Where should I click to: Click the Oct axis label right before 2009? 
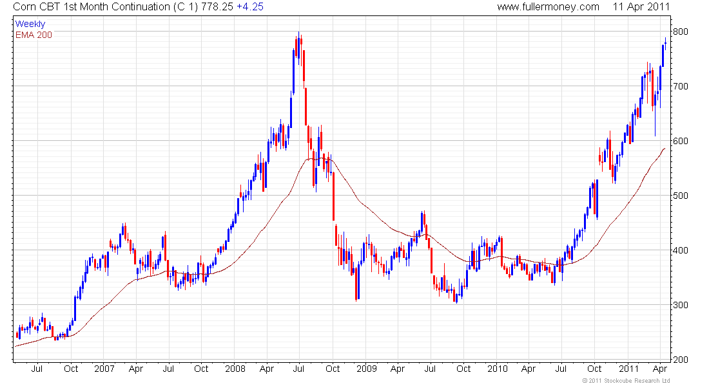point(333,369)
